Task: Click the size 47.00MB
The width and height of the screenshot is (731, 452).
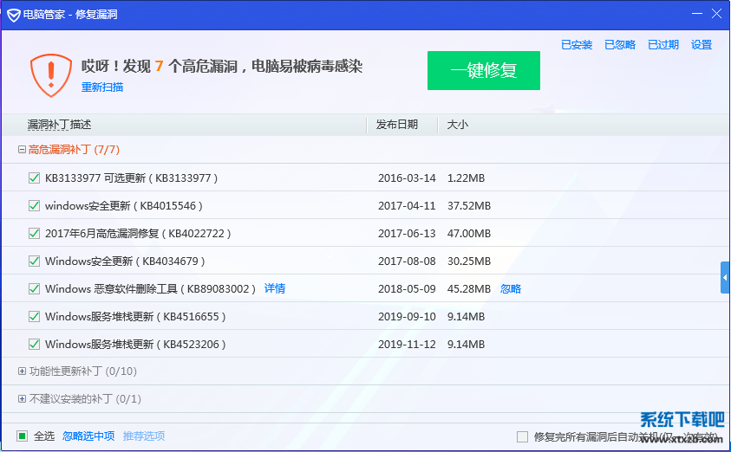Action: [x=469, y=233]
